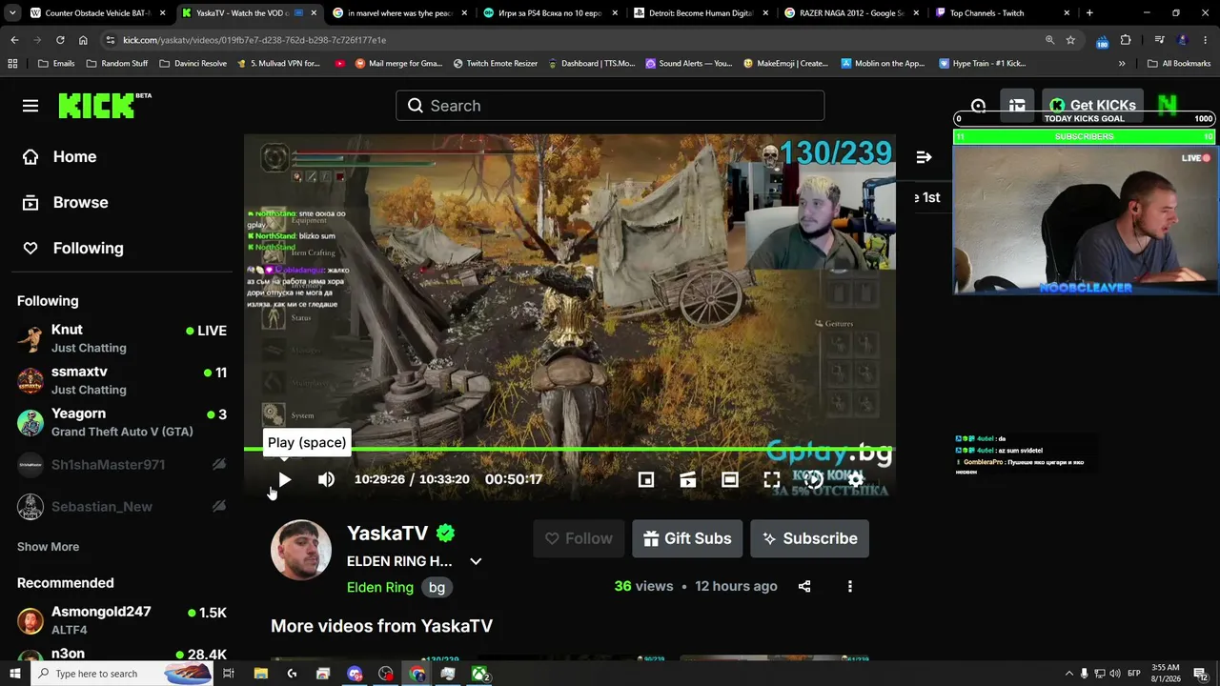Go back to the previous page

[14, 40]
